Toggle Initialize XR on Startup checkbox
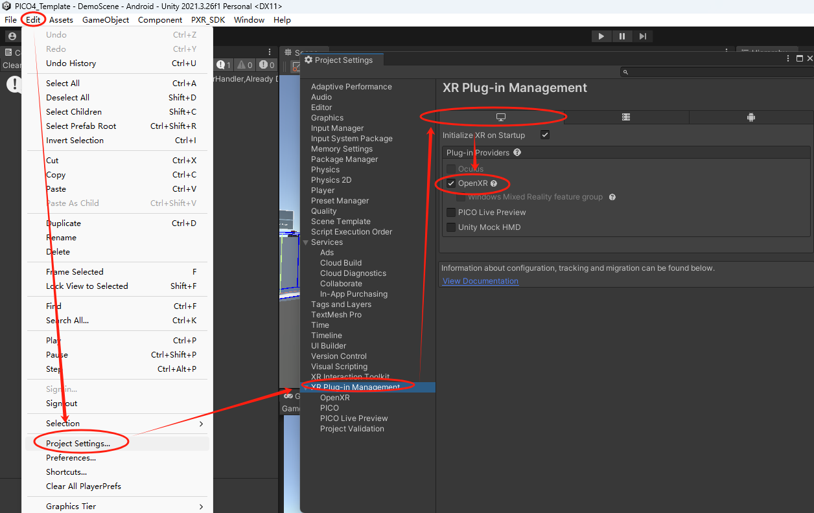 [545, 135]
